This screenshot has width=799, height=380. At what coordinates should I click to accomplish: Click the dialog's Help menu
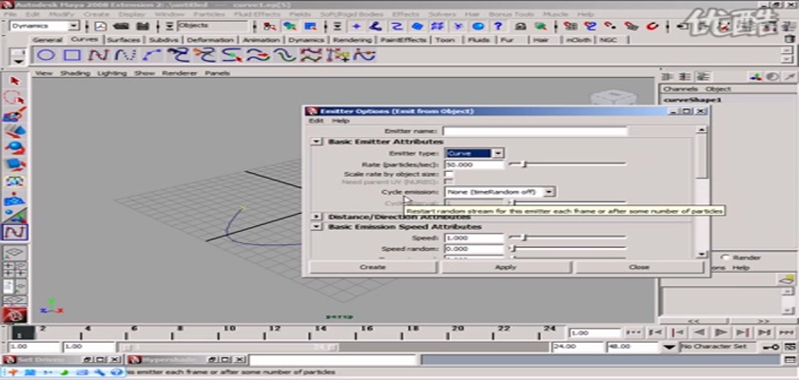[x=341, y=121]
